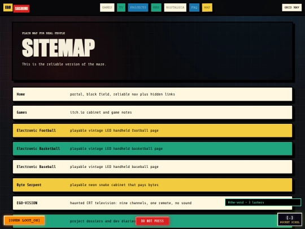The width and height of the screenshot is (305, 229).
Task: Click the red DO NOT PRESS button
Action: coord(152,221)
